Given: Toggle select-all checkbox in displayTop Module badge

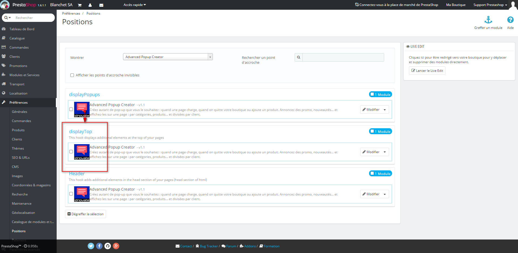Looking at the screenshot, I should point(372,131).
